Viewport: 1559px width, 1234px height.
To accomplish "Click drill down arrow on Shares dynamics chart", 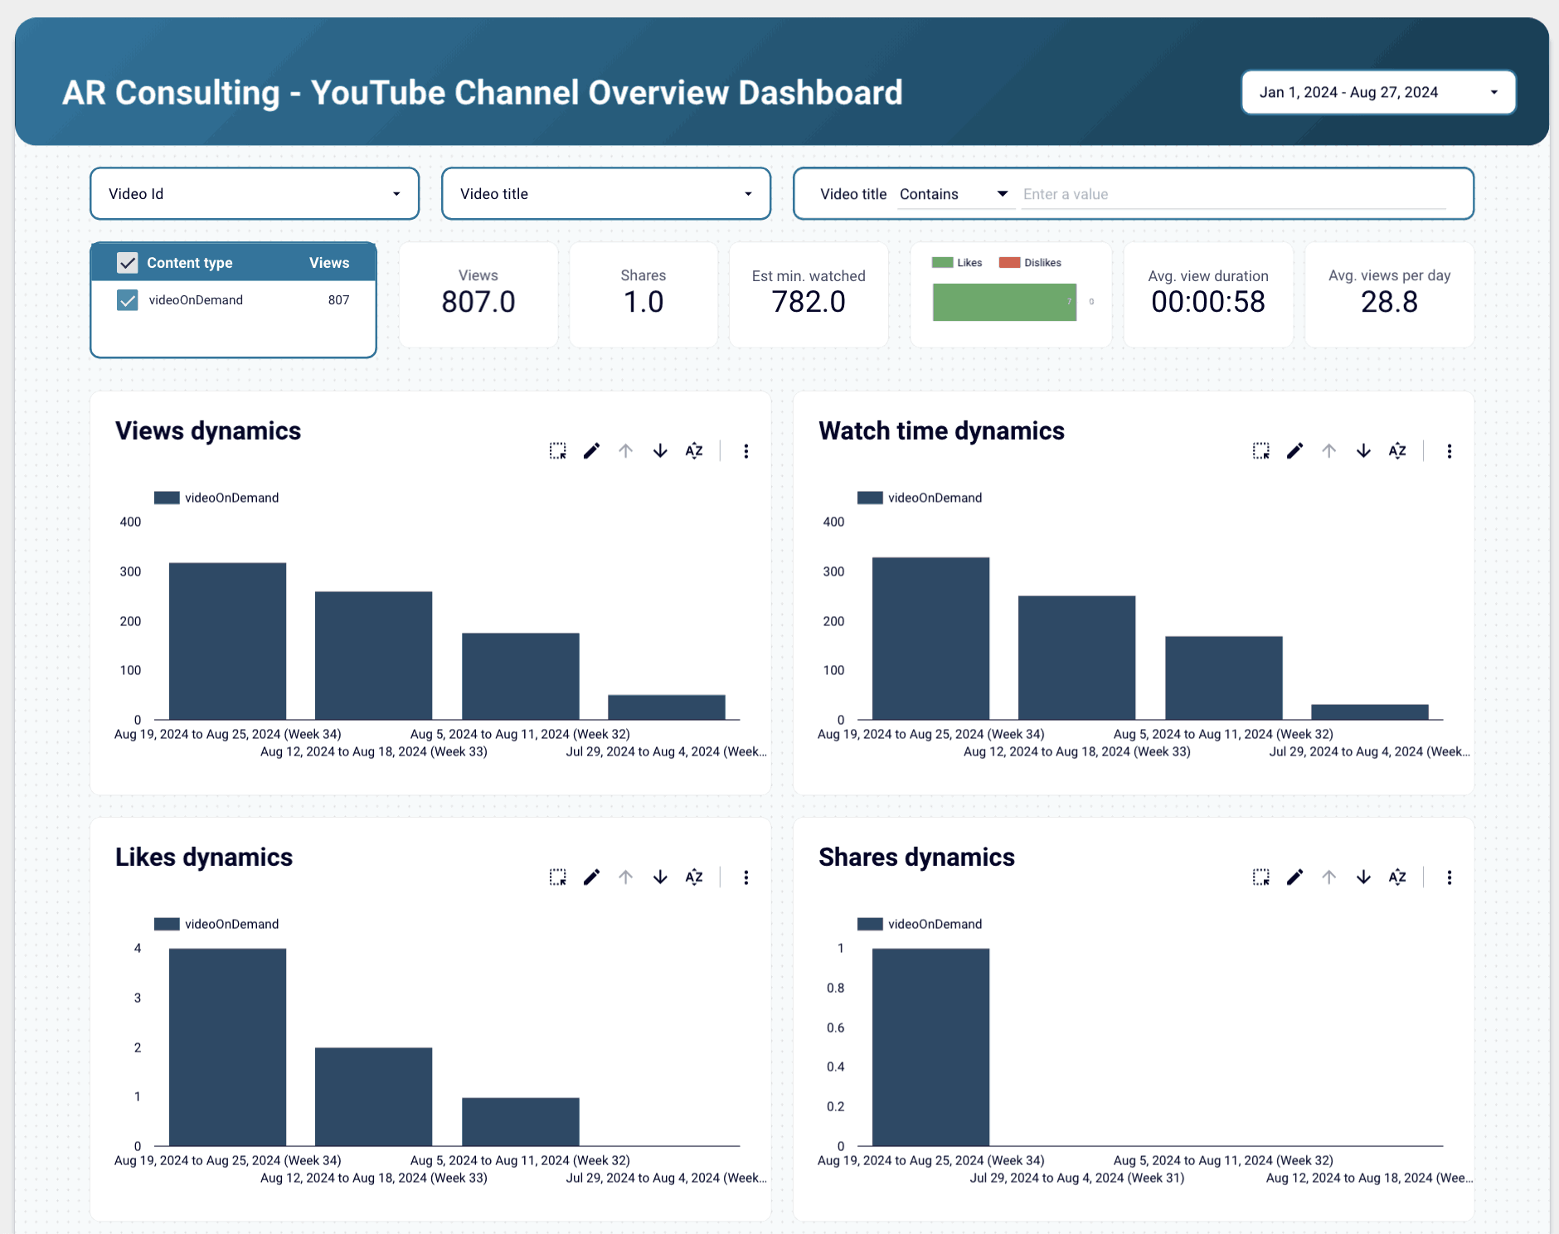I will pos(1362,877).
